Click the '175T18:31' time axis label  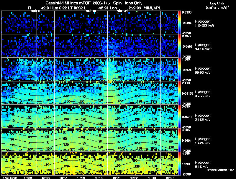10,178
